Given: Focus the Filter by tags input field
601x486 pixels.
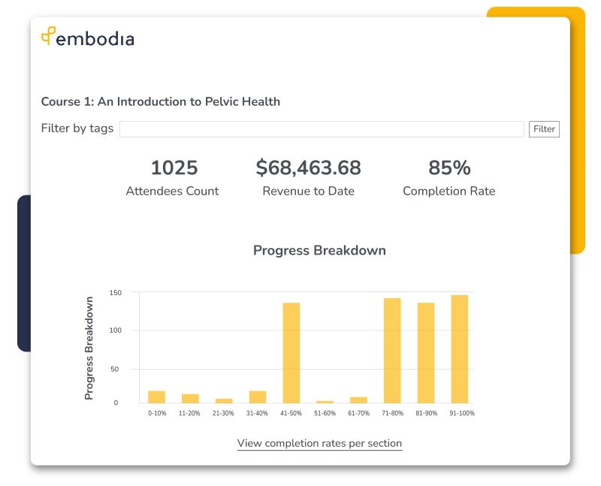Looking at the screenshot, I should [x=322, y=129].
